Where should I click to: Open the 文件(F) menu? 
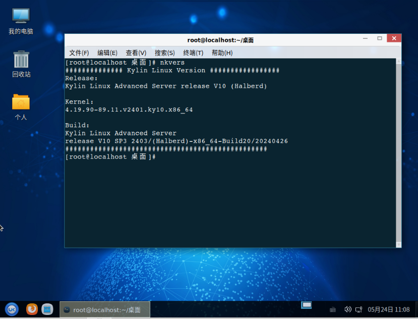pos(79,53)
